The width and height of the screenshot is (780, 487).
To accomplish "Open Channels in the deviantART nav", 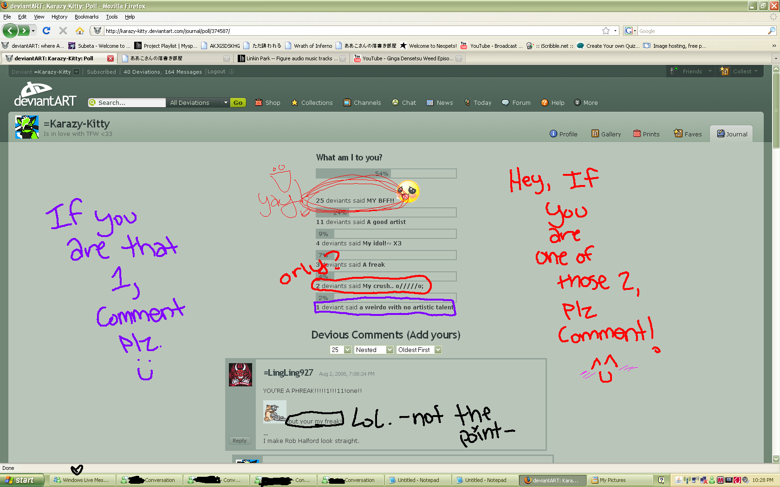I will coord(362,103).
